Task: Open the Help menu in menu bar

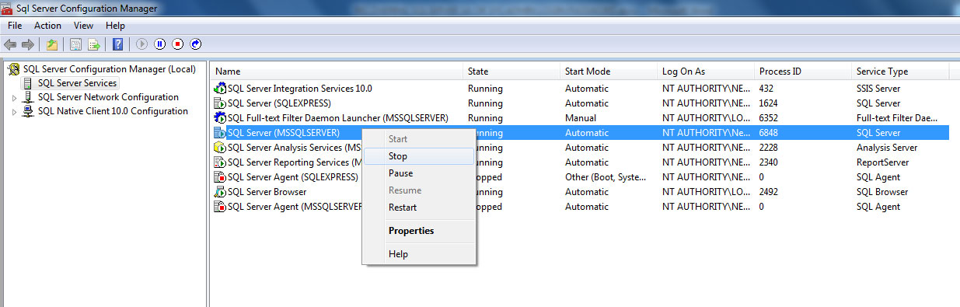Action: point(115,26)
